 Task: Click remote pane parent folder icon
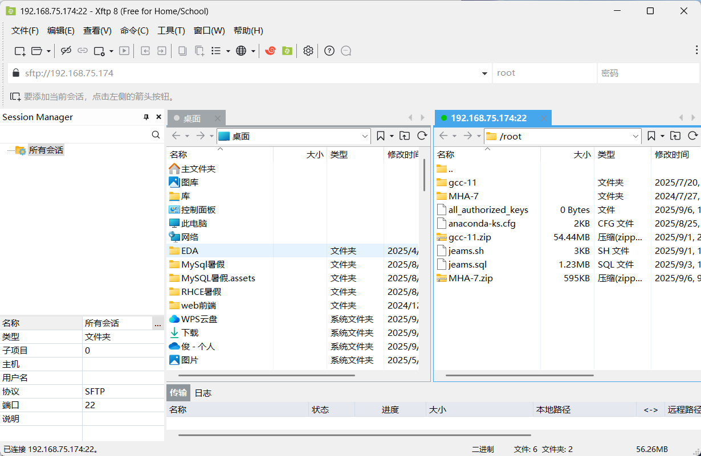tap(675, 136)
